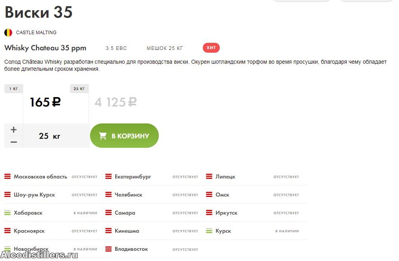The height and width of the screenshot is (261, 399).
Task: Open the Московская область location
Action: pyautogui.click(x=40, y=176)
